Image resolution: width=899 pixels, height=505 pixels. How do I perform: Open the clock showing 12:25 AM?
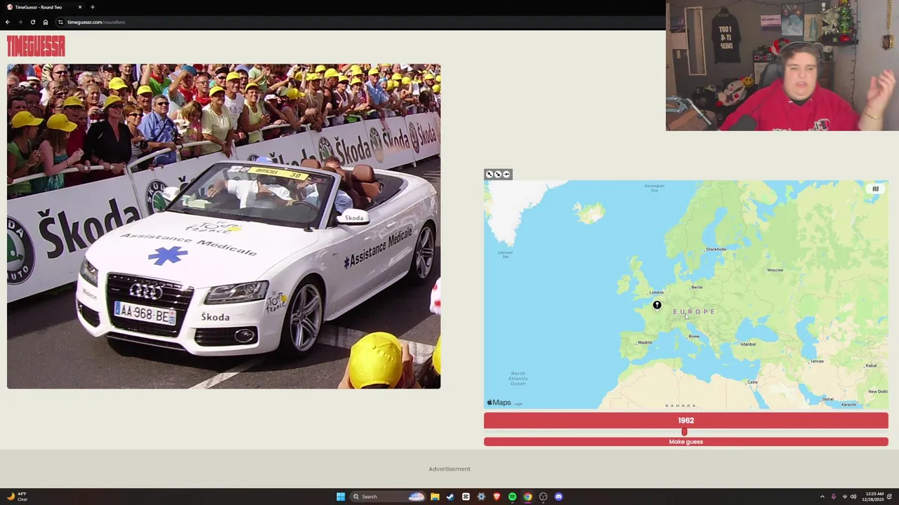point(874,497)
